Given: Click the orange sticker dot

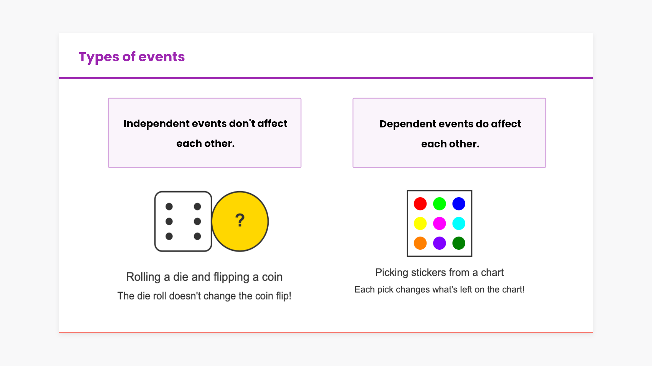Looking at the screenshot, I should (x=420, y=243).
